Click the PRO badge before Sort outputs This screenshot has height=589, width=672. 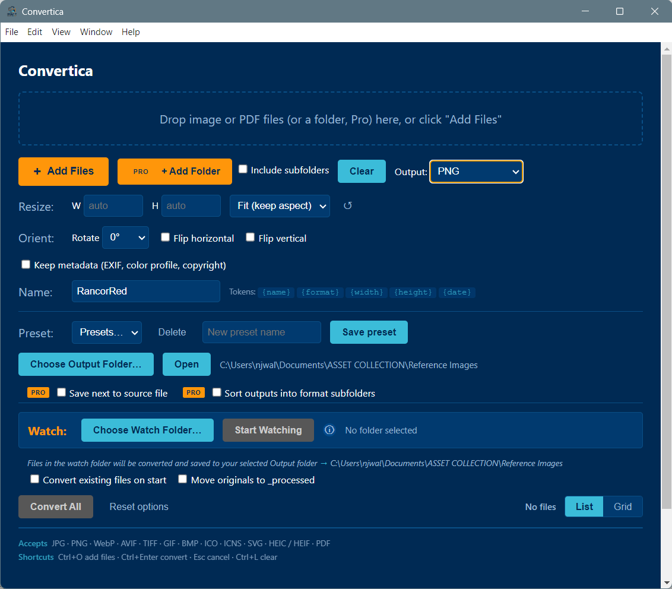[x=194, y=392]
